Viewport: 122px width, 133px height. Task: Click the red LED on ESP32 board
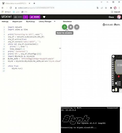(119, 76)
